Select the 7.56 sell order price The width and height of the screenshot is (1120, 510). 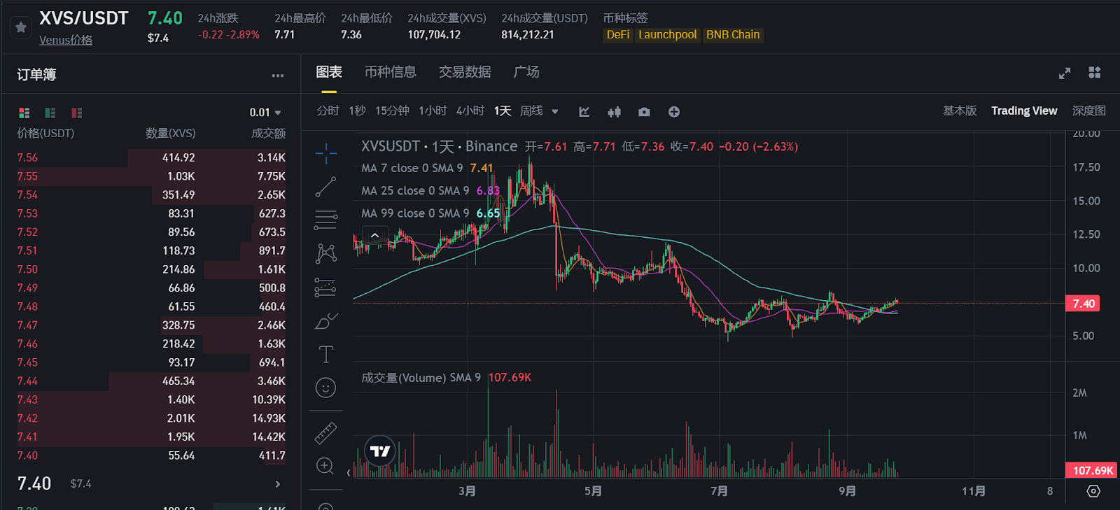[x=27, y=158]
